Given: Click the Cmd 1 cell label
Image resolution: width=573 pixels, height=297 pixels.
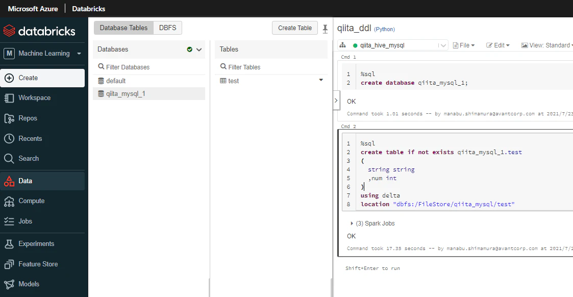Looking at the screenshot, I should click(348, 57).
